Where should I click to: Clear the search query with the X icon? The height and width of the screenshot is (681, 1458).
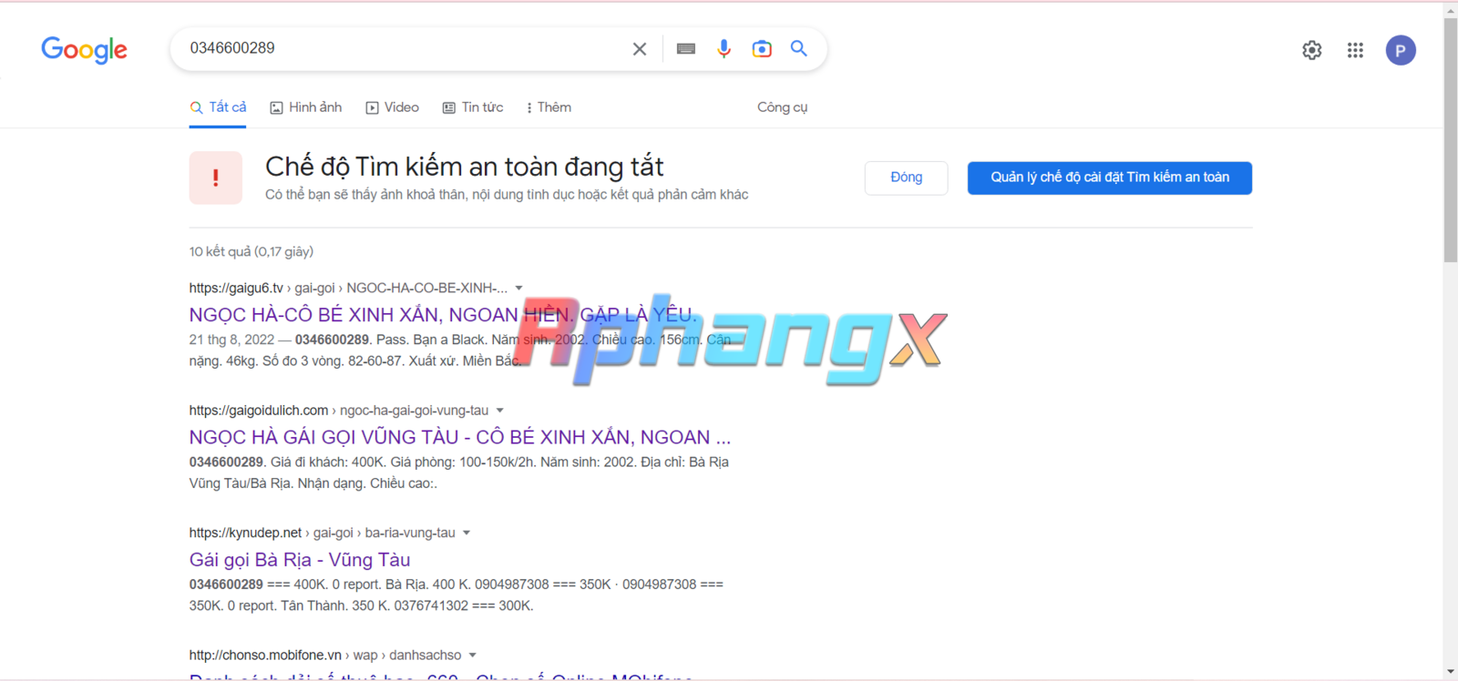coord(640,49)
